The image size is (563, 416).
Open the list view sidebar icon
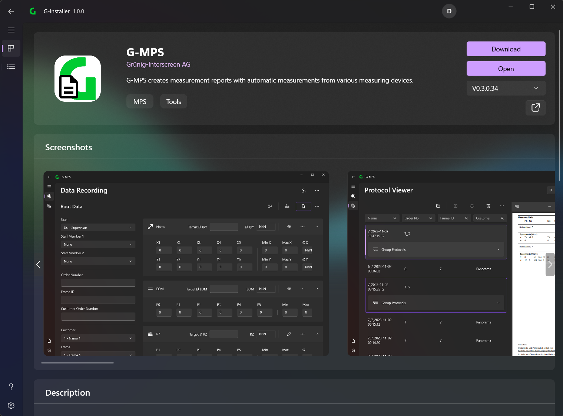coord(11,67)
